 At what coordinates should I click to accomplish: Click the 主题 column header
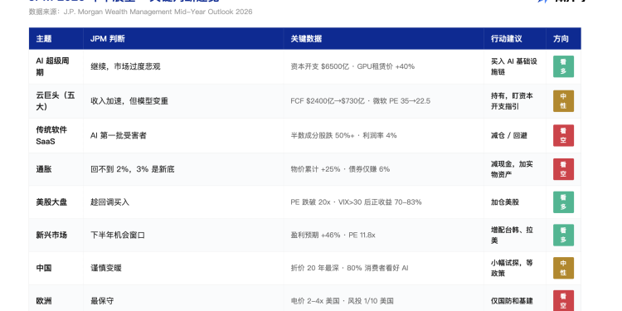(56, 38)
